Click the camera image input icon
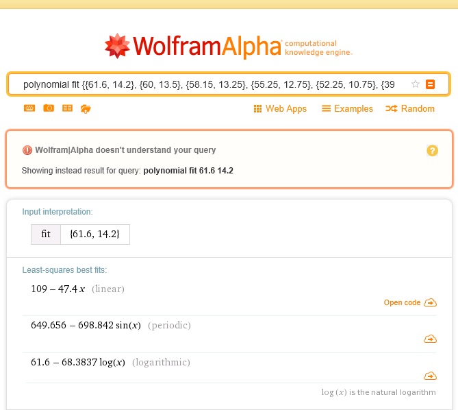Viewport: 458px width, 410px height. (49, 108)
